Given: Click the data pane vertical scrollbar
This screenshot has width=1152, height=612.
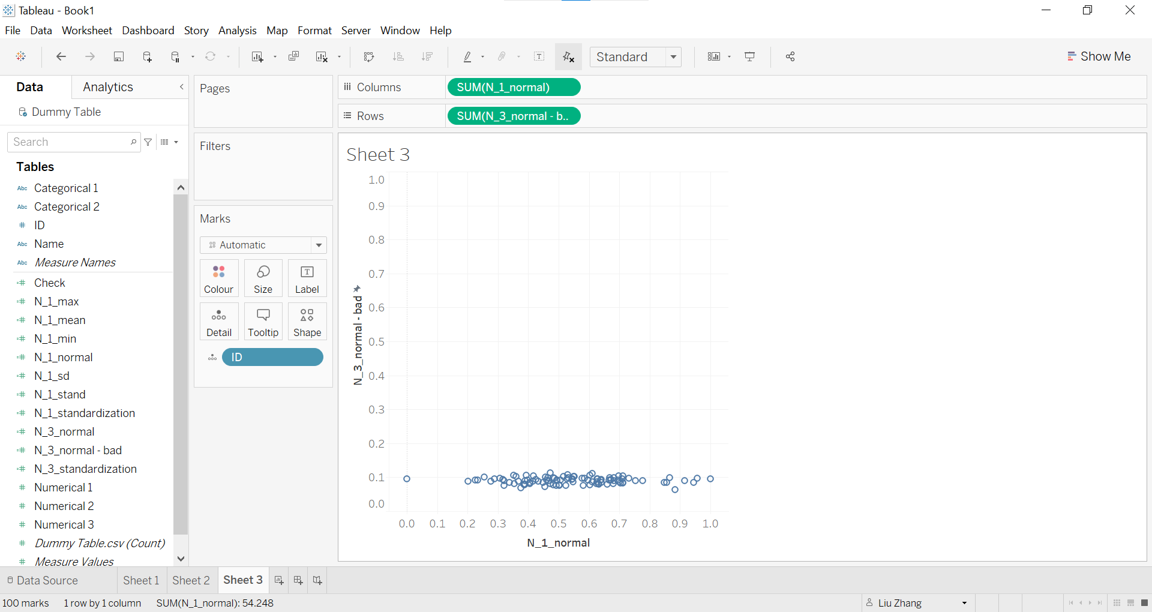Looking at the screenshot, I should point(181,364).
